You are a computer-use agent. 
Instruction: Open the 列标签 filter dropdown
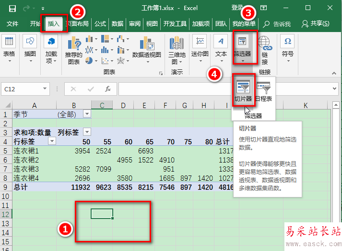(87, 131)
